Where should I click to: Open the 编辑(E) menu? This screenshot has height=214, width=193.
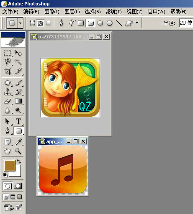(31, 12)
